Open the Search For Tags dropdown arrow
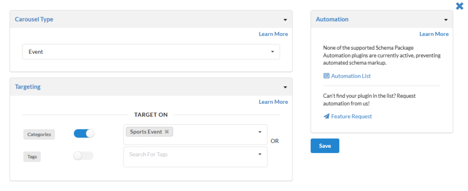 click(260, 154)
